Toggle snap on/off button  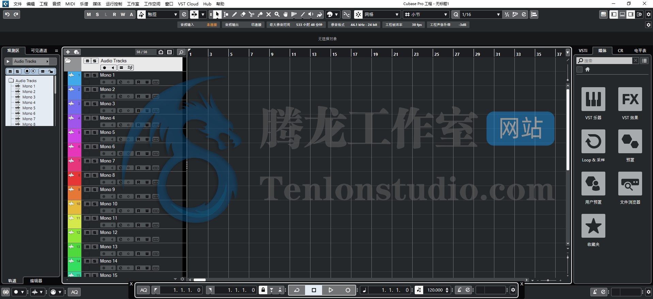(358, 14)
